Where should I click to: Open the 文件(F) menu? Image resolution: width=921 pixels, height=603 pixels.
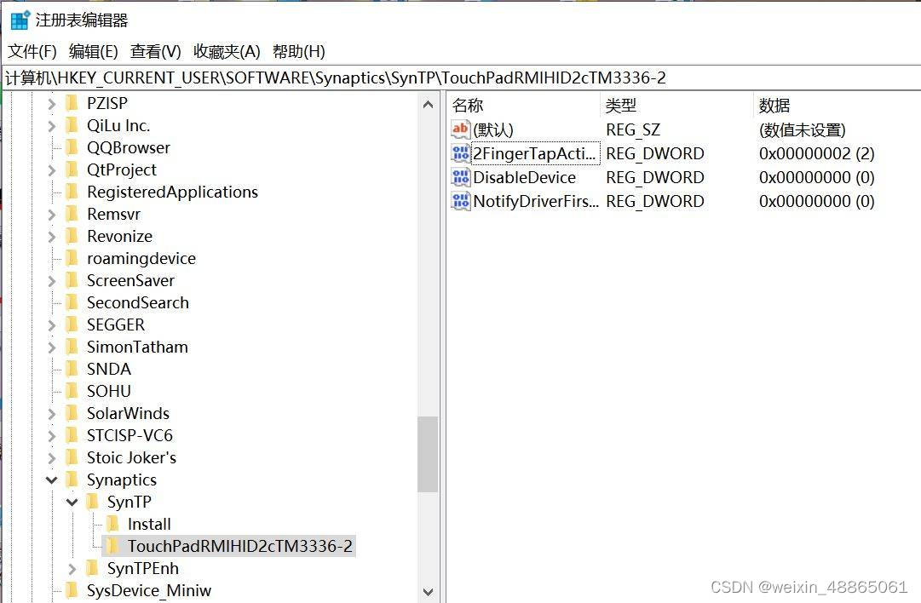pyautogui.click(x=32, y=52)
